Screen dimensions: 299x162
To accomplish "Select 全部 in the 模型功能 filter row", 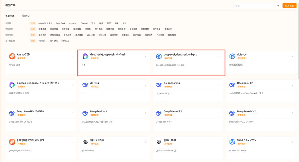I will point(33,35).
